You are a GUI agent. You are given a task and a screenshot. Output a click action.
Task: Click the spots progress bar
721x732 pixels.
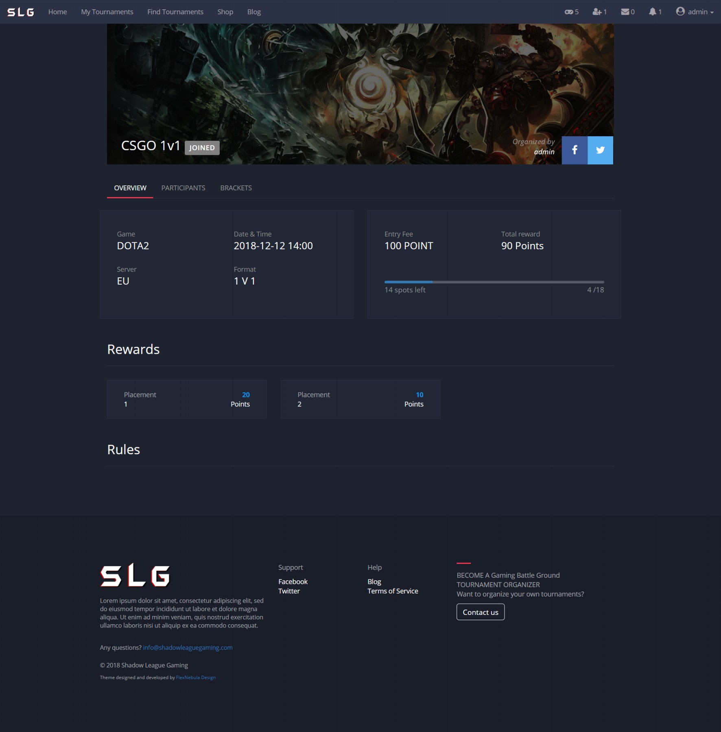[494, 282]
